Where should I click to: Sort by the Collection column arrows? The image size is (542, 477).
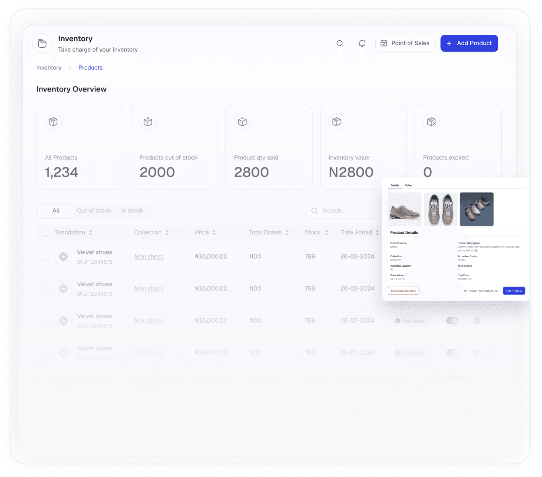coord(167,232)
